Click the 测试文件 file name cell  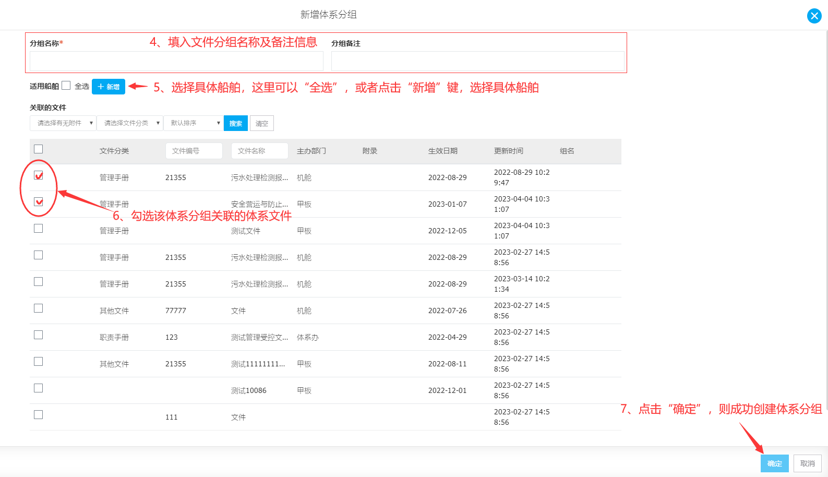coord(246,231)
